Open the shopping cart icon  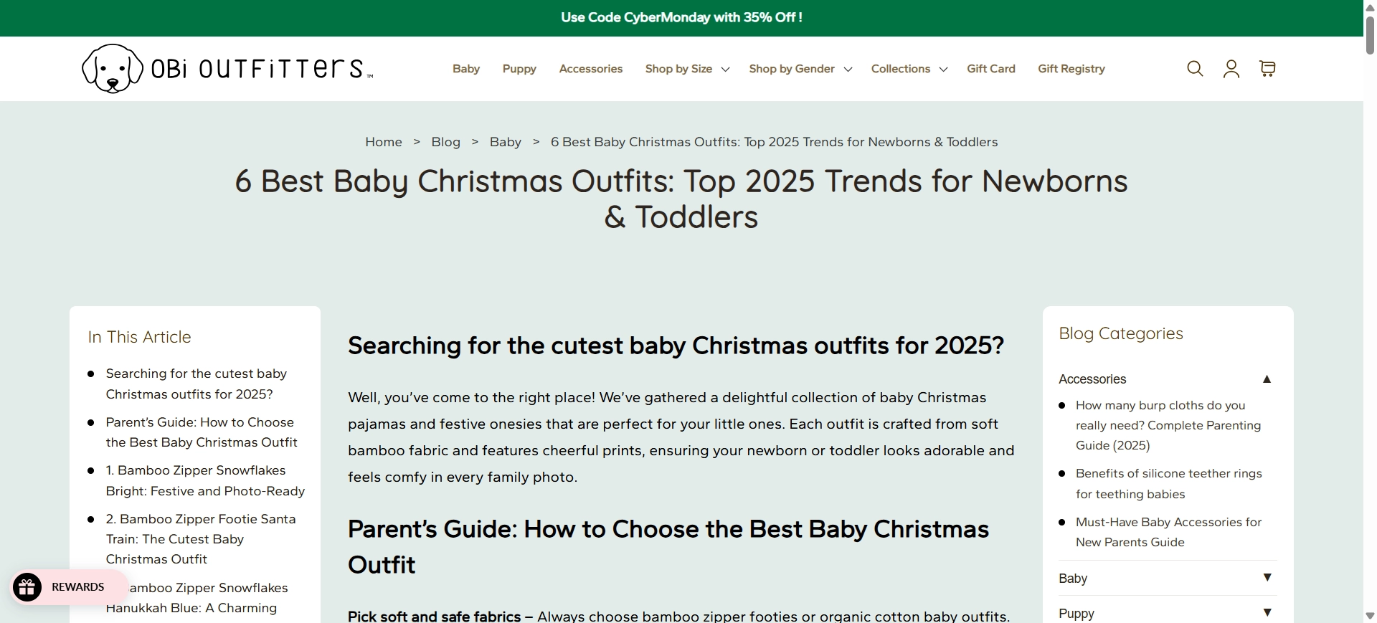pyautogui.click(x=1267, y=69)
